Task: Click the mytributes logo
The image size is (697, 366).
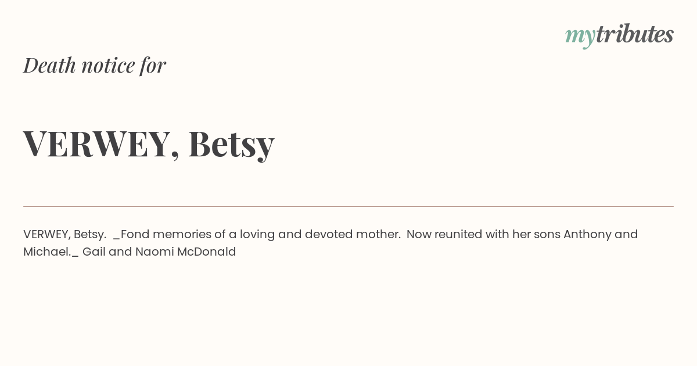Action: [x=619, y=35]
